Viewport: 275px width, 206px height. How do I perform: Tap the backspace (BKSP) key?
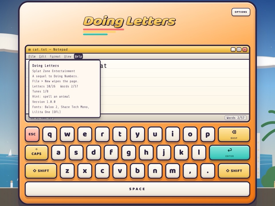[234, 134]
